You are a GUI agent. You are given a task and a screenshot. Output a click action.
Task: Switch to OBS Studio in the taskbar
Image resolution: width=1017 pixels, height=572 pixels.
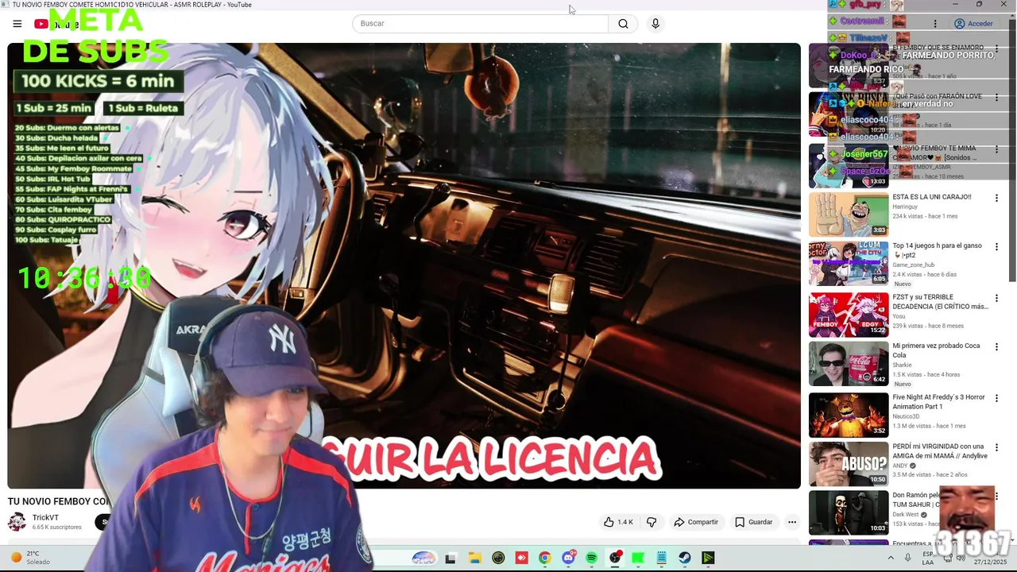[615, 558]
